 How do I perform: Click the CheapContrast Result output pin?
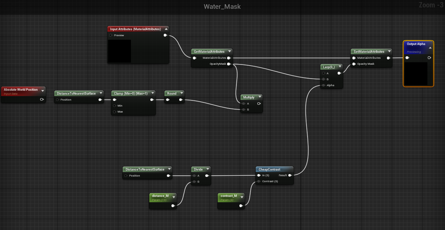(290, 175)
